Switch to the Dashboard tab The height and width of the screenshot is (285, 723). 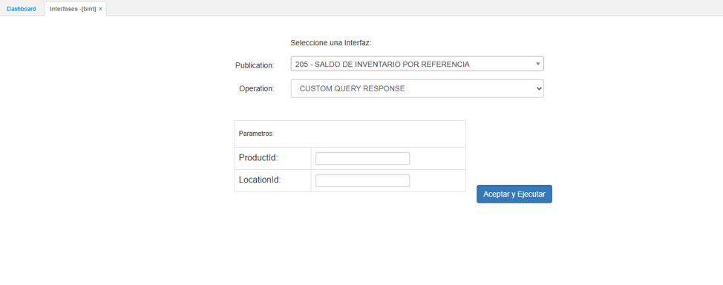click(22, 9)
